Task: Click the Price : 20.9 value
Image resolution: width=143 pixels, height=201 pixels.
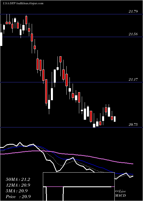Action: coord(18,197)
